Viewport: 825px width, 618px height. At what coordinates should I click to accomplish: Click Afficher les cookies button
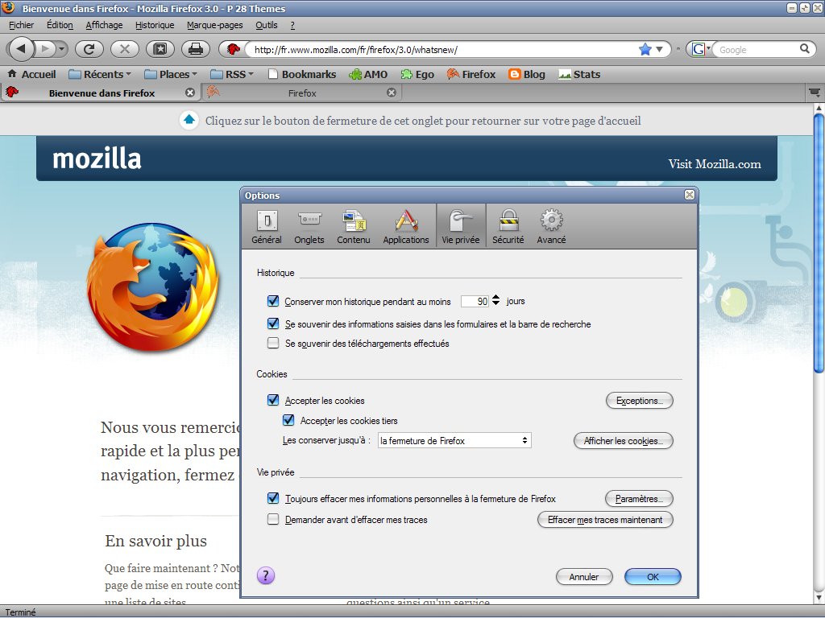pyautogui.click(x=623, y=440)
